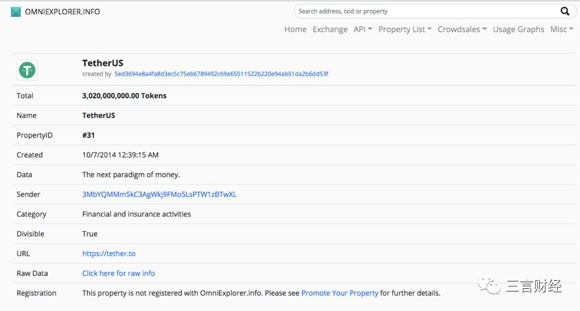Go to the Home nav item
This screenshot has width=580, height=311.
tap(295, 29)
